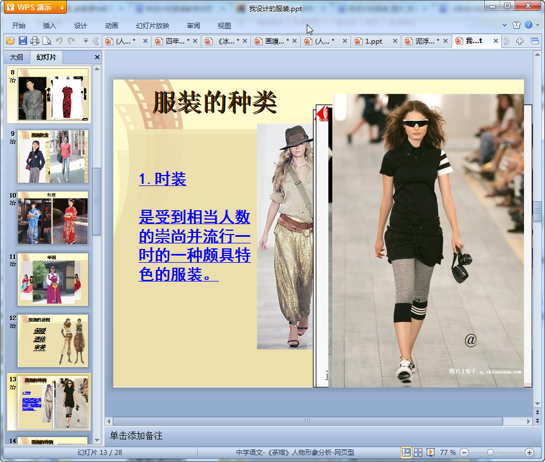Switch to Normal view icon in status bar
The width and height of the screenshot is (545, 462).
tap(406, 452)
